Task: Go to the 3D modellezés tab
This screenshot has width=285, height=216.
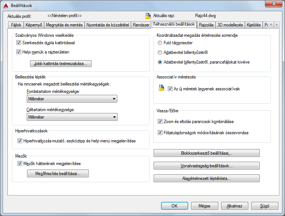Action: coord(230,25)
